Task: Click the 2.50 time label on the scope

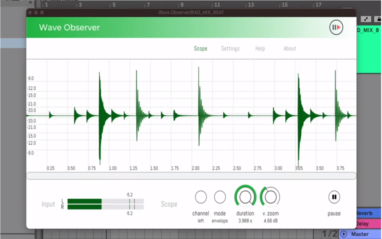Action: 237,168
